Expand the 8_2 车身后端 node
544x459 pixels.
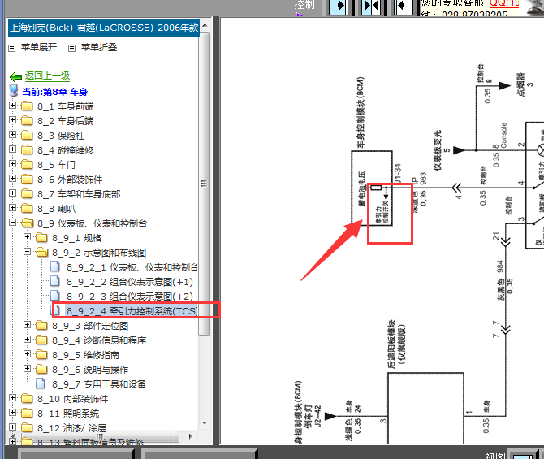(x=12, y=119)
